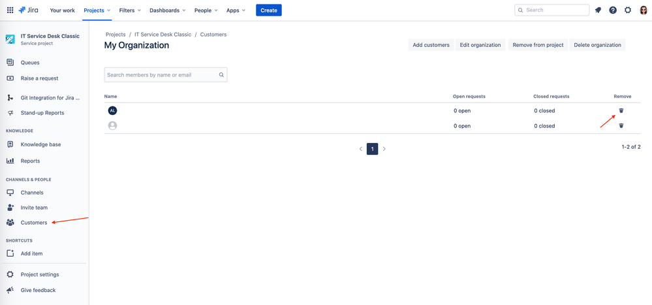The height and width of the screenshot is (305, 652).
Task: Expand the Filters dropdown menu
Action: point(130,10)
